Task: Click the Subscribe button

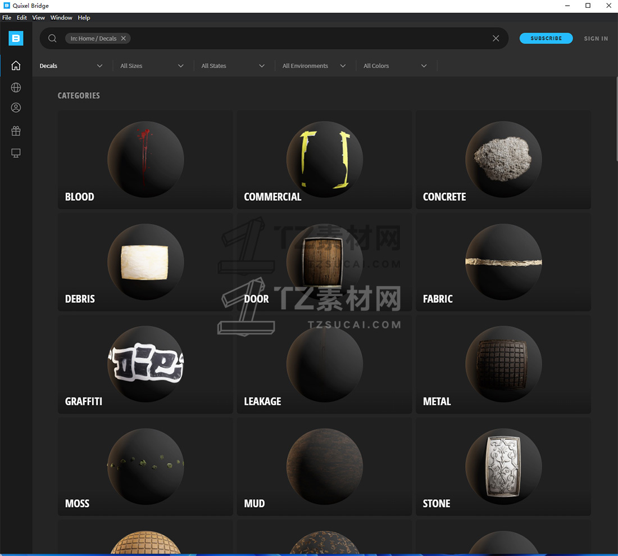Action: tap(546, 38)
